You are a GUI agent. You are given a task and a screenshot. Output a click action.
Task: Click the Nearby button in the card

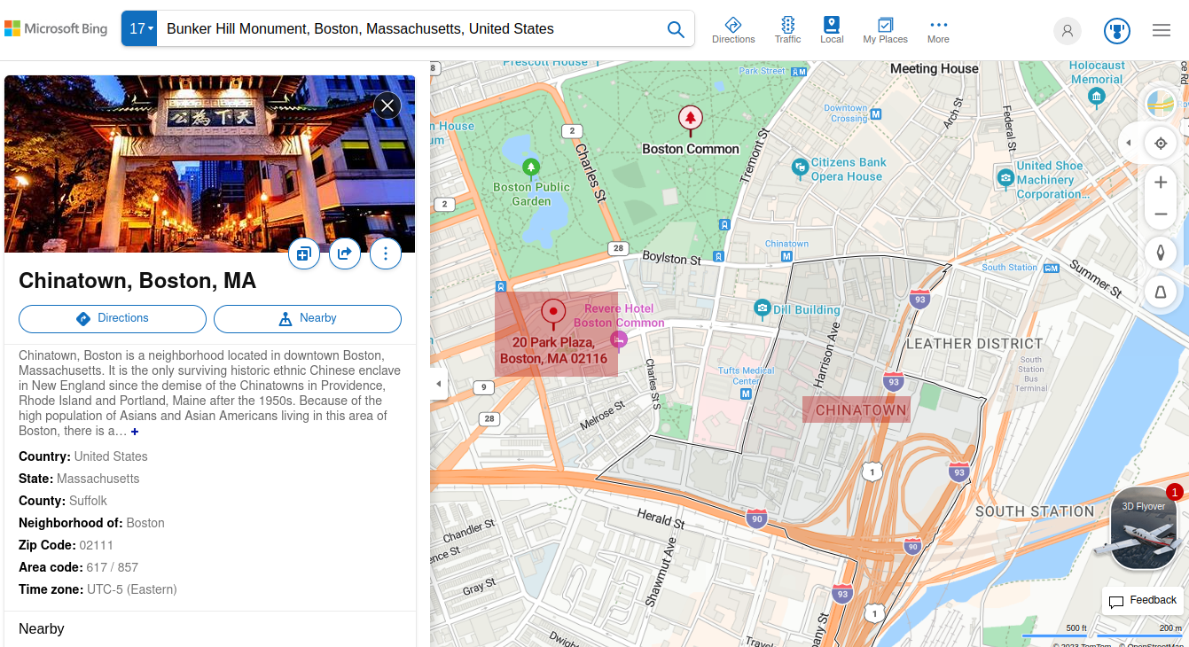308,318
